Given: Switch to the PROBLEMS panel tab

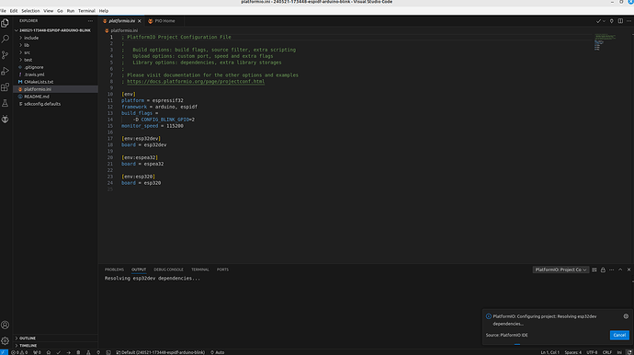Looking at the screenshot, I should click(115, 269).
